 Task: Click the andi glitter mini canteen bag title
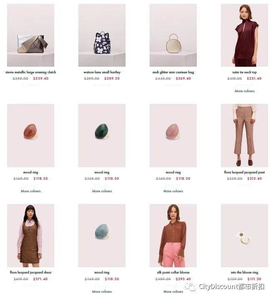click(x=173, y=72)
